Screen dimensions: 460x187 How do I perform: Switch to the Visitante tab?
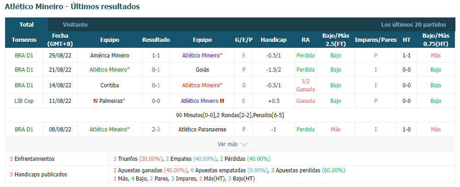pyautogui.click(x=75, y=25)
